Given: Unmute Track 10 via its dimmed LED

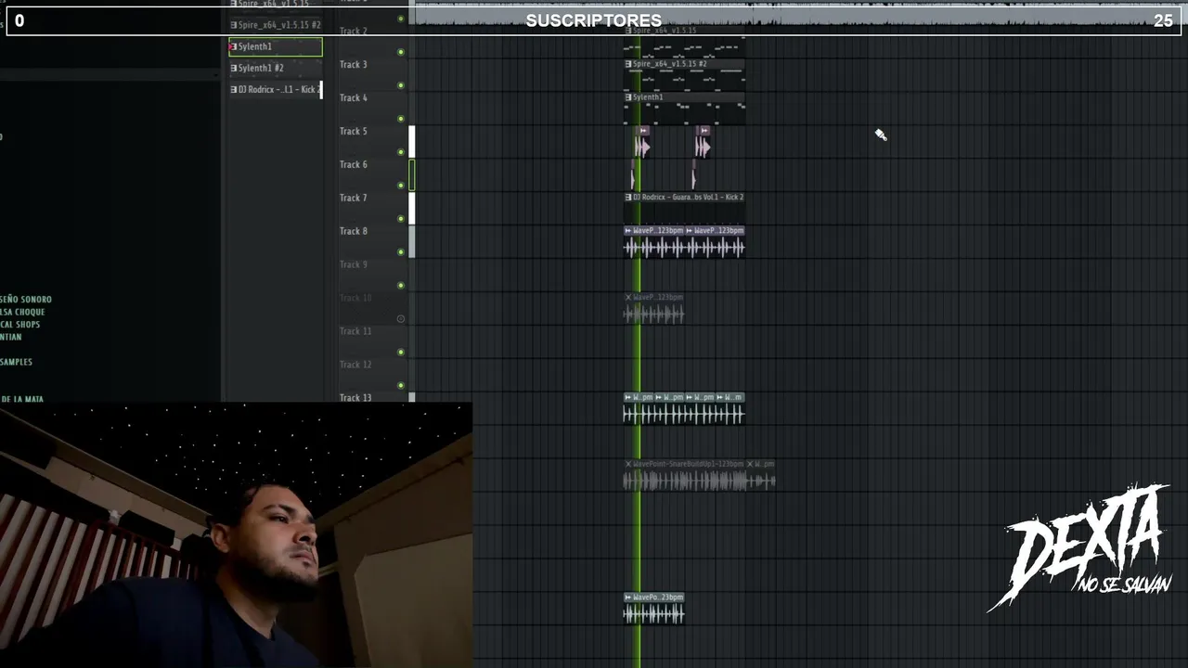Looking at the screenshot, I should click(401, 319).
